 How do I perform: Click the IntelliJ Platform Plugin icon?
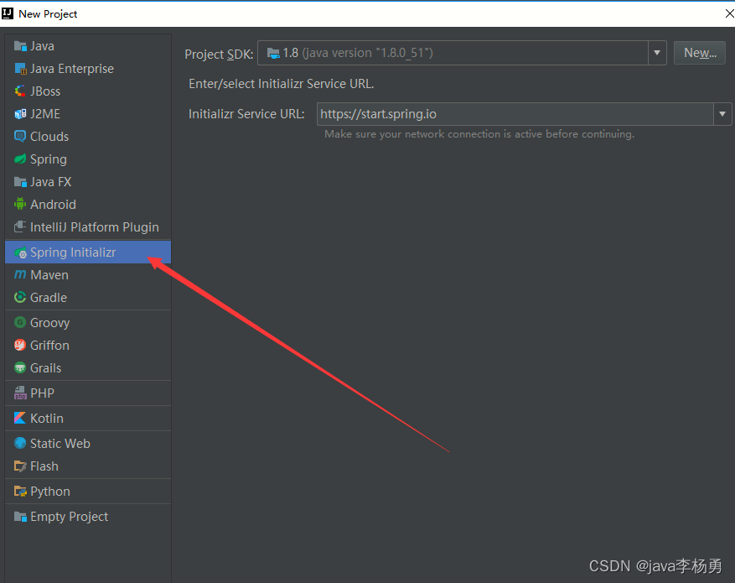click(20, 227)
